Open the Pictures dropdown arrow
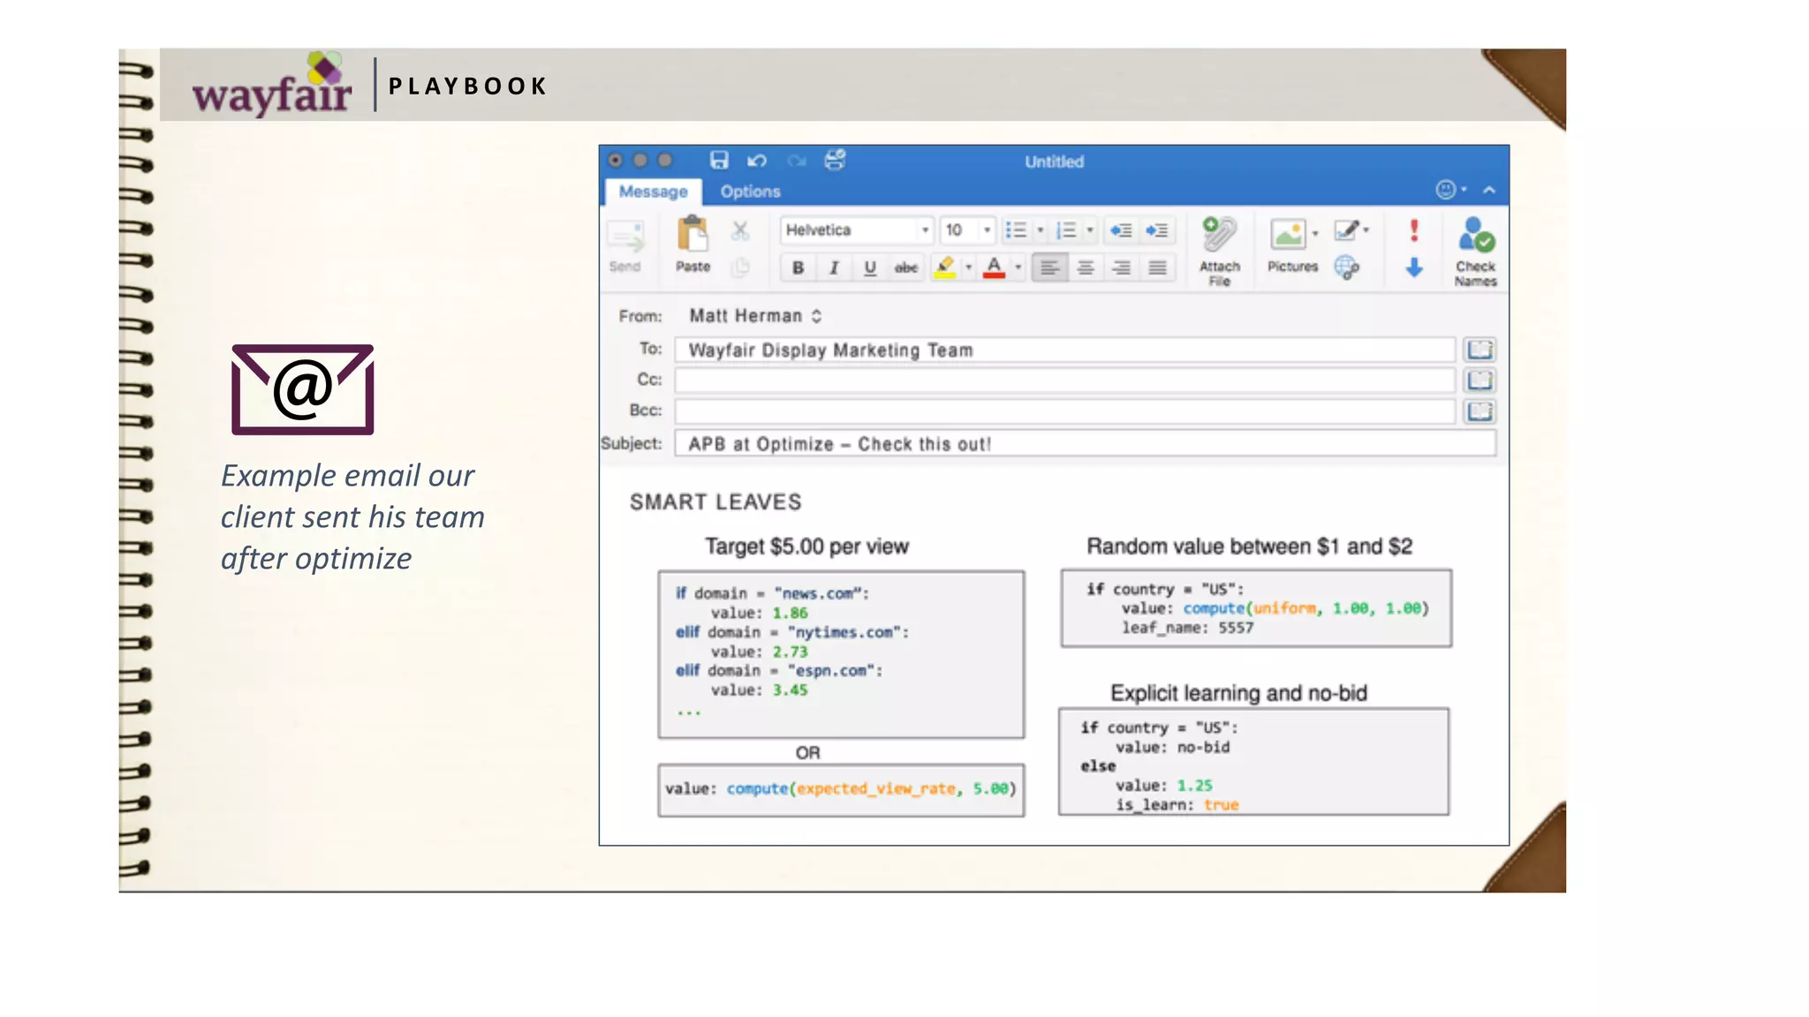1809x1017 pixels. (1315, 234)
